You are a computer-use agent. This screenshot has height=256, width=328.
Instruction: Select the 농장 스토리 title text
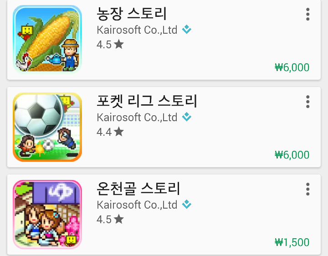coord(132,14)
